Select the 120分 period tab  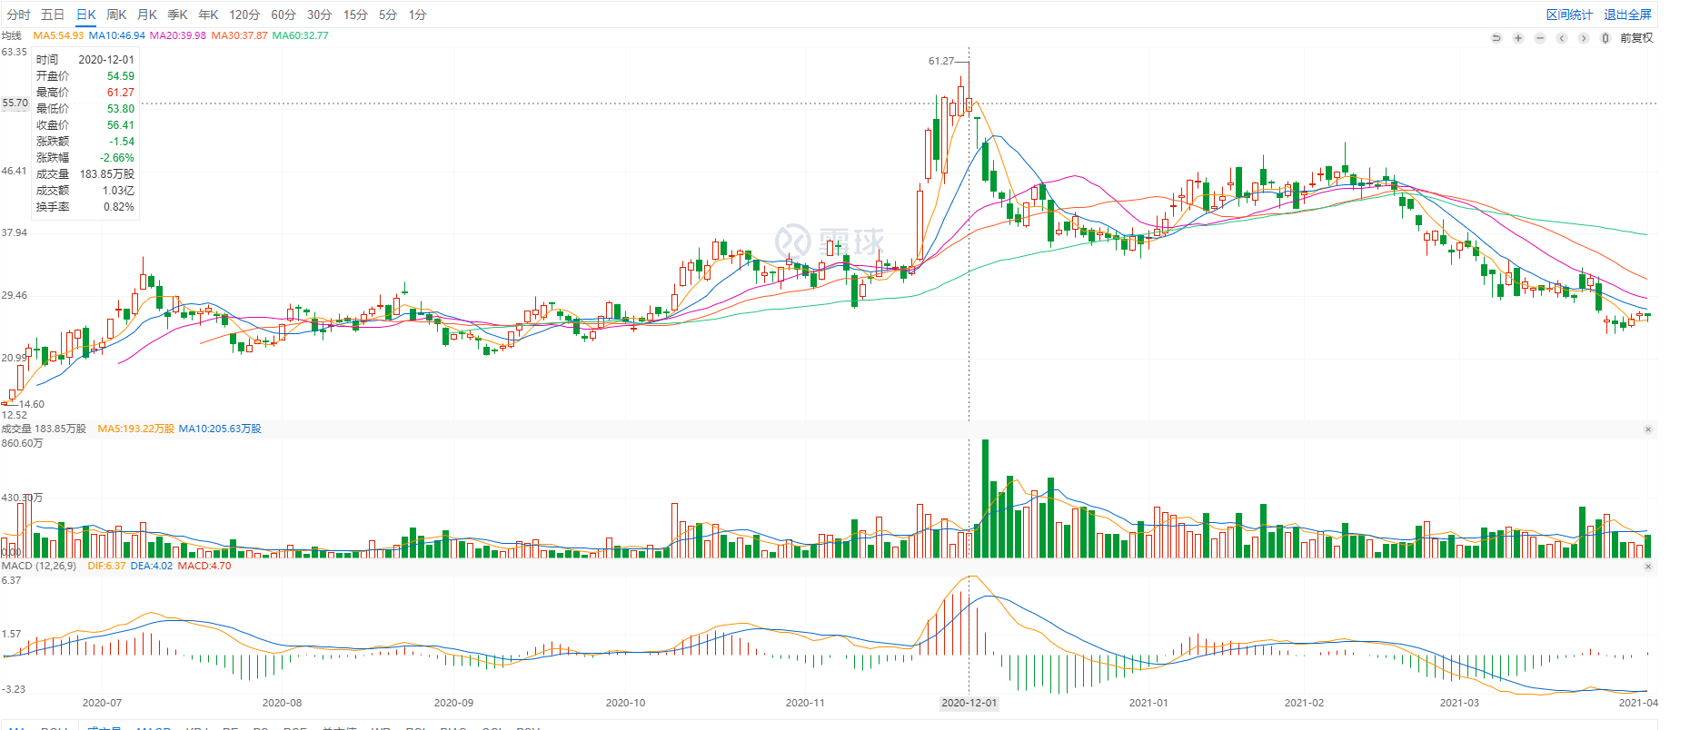244,15
